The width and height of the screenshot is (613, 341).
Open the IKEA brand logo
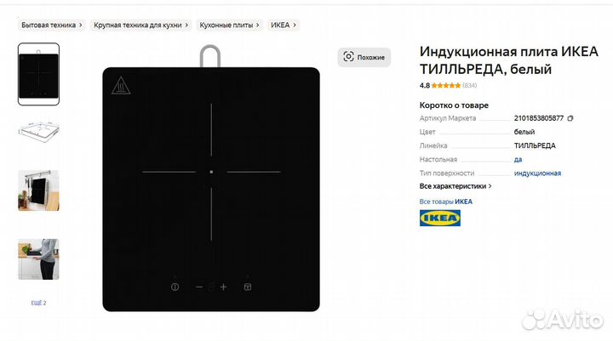(440, 218)
